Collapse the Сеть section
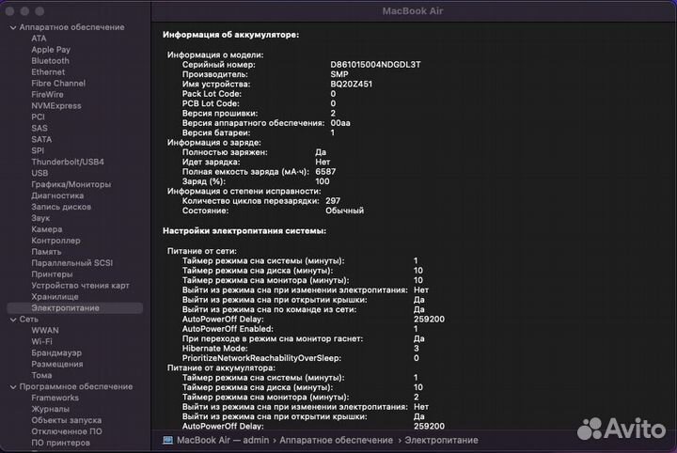The height and width of the screenshot is (453, 677). tap(13, 320)
